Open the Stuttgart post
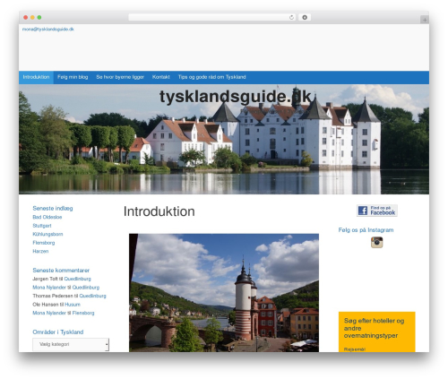Screen dimensions: 448x379 point(42,226)
